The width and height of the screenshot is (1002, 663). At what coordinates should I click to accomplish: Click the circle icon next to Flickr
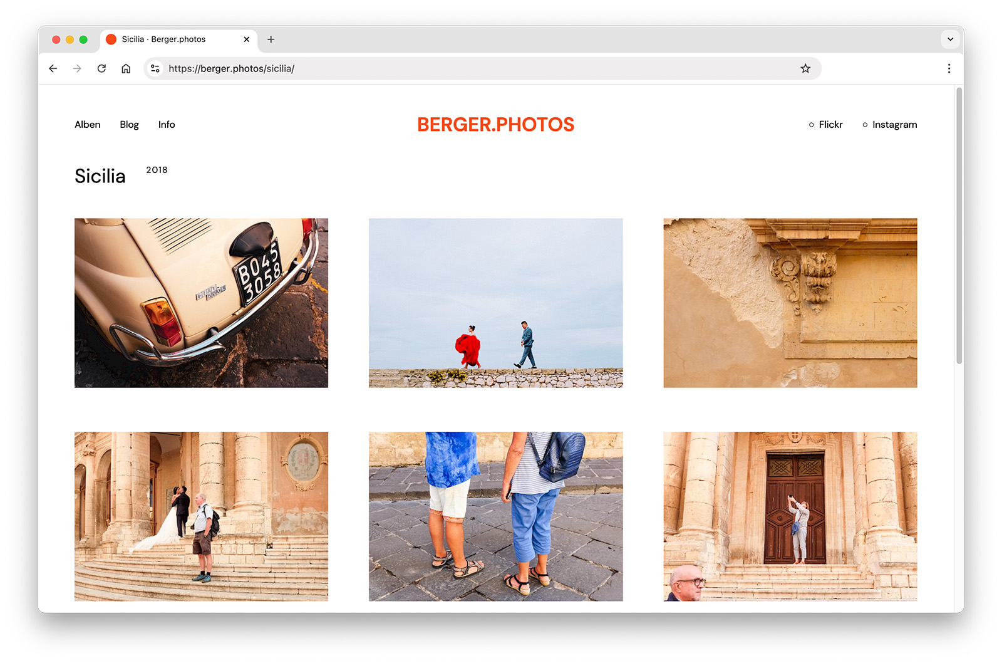(811, 125)
